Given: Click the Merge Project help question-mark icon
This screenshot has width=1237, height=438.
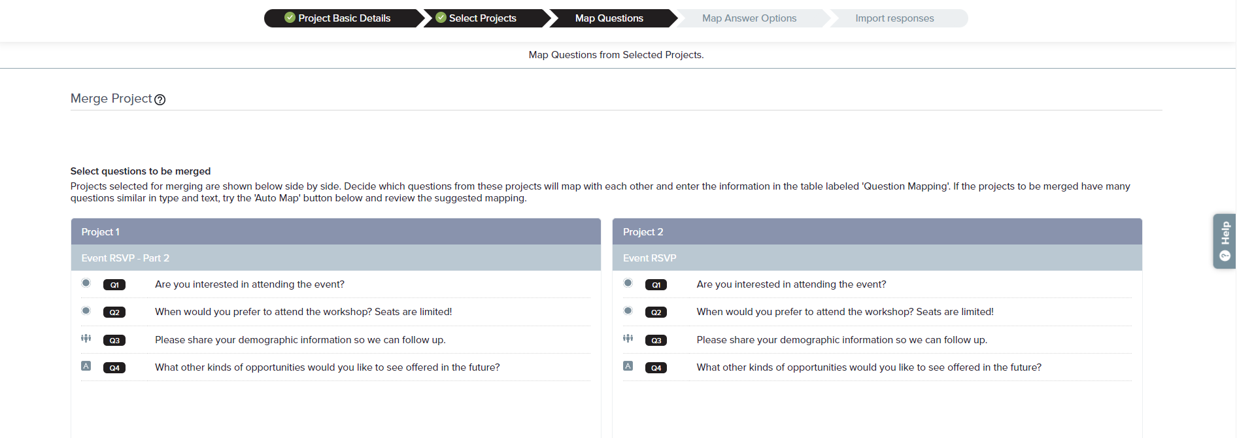Looking at the screenshot, I should pyautogui.click(x=160, y=99).
